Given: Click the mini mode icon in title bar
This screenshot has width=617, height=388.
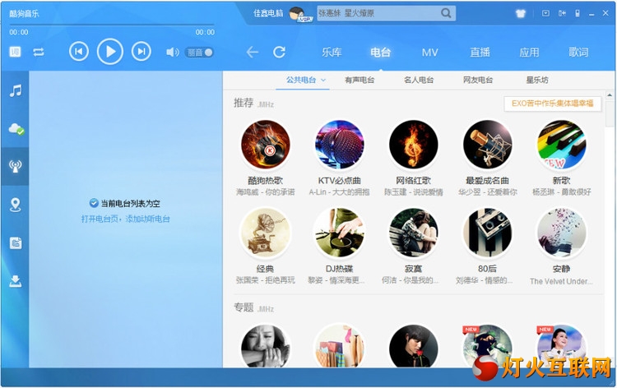Looking at the screenshot, I should [562, 13].
